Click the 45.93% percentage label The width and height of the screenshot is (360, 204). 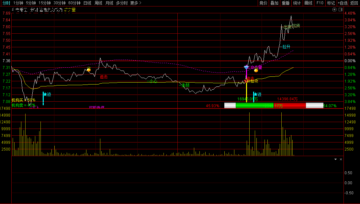(x=213, y=106)
